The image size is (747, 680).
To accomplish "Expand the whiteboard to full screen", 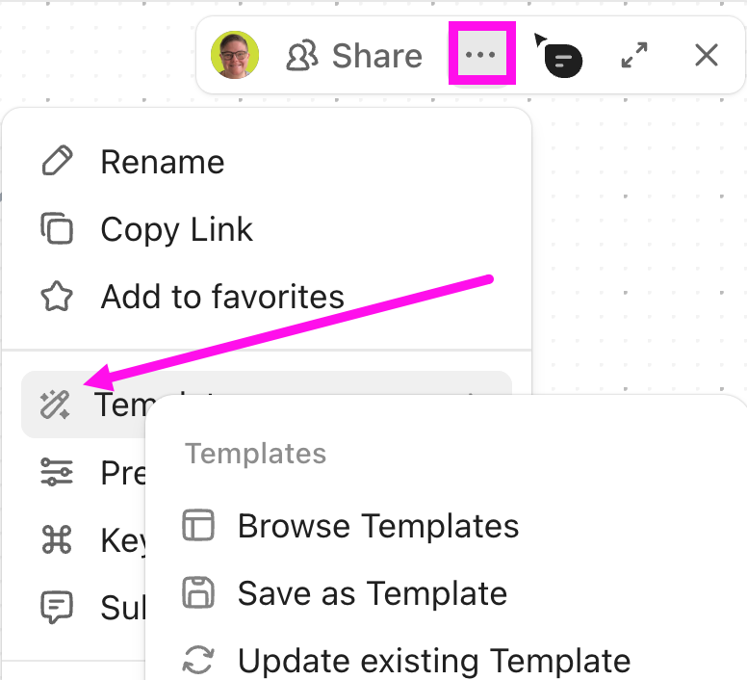I will [x=634, y=56].
